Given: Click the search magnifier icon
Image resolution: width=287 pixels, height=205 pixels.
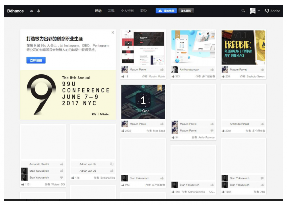Looking at the screenshot, I should tap(243, 11).
